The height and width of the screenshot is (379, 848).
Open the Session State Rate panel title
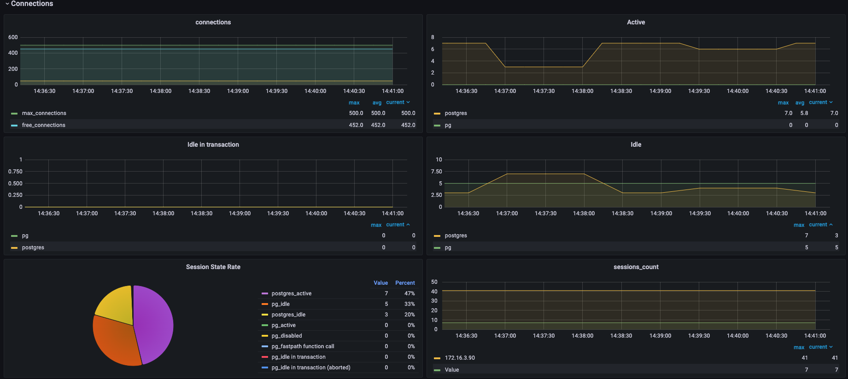click(213, 267)
